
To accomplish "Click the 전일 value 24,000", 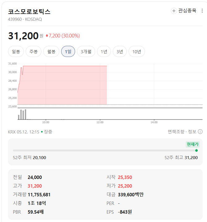I will coord(35,177).
